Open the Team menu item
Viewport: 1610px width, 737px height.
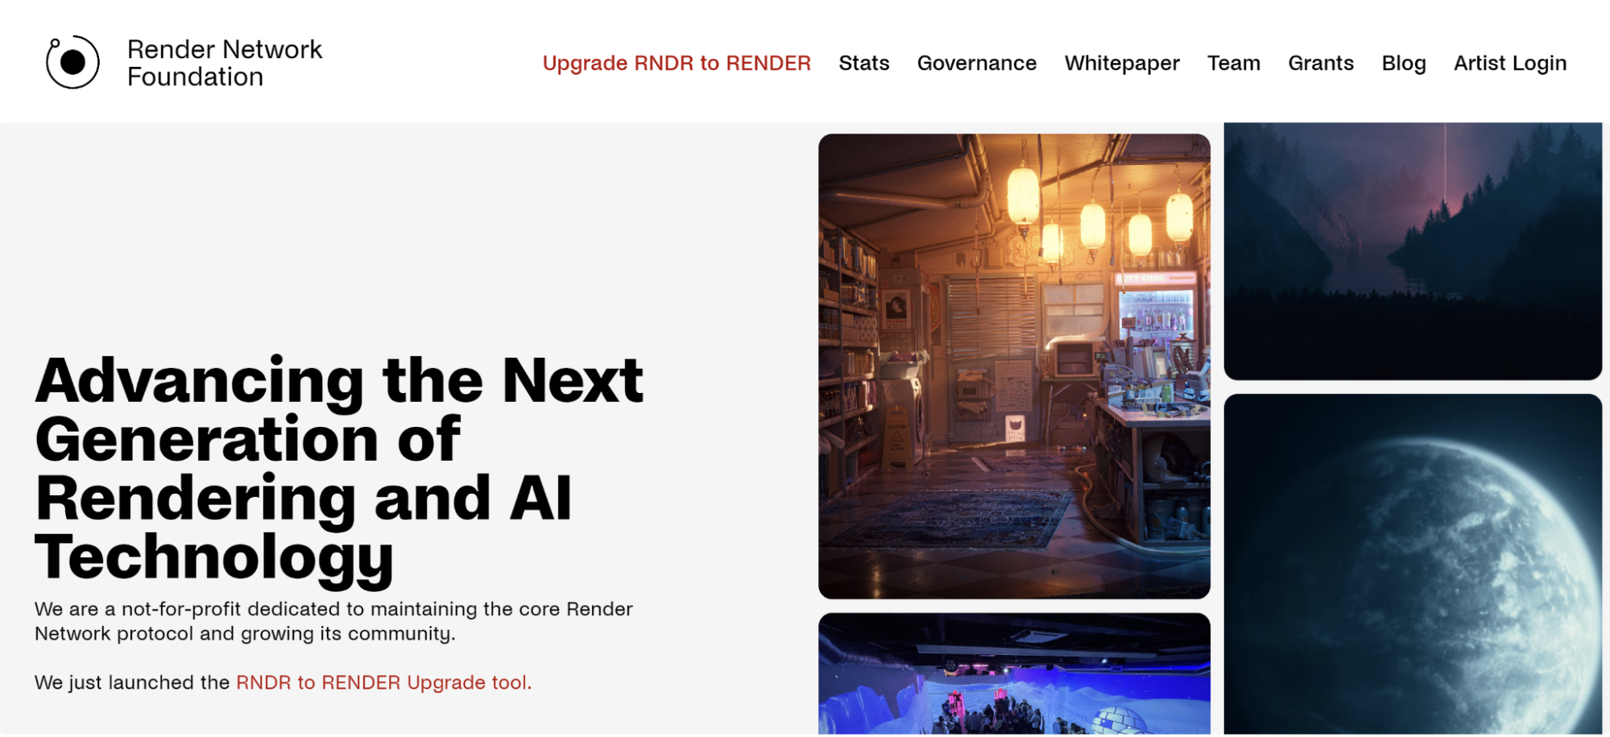point(1233,63)
